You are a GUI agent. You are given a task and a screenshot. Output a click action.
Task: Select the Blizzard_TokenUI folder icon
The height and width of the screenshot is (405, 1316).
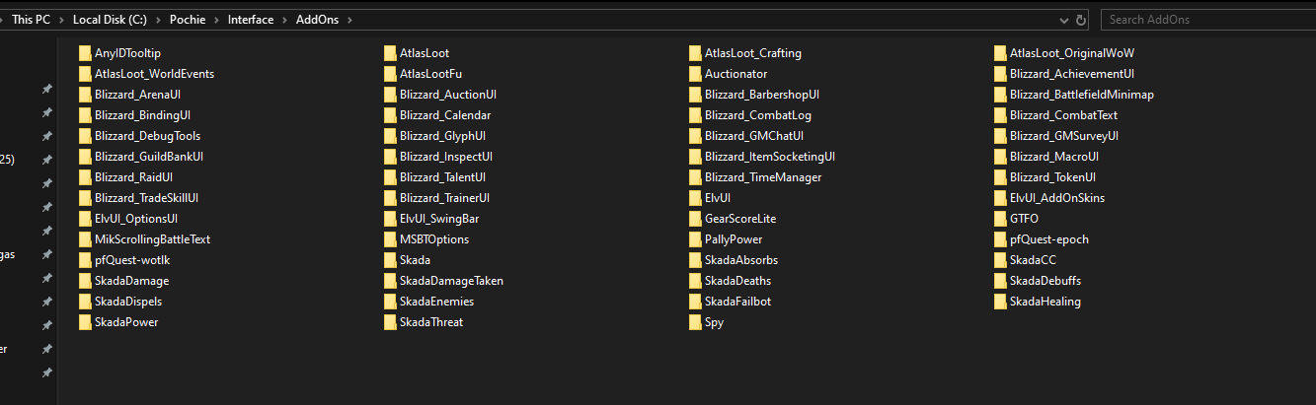999,177
